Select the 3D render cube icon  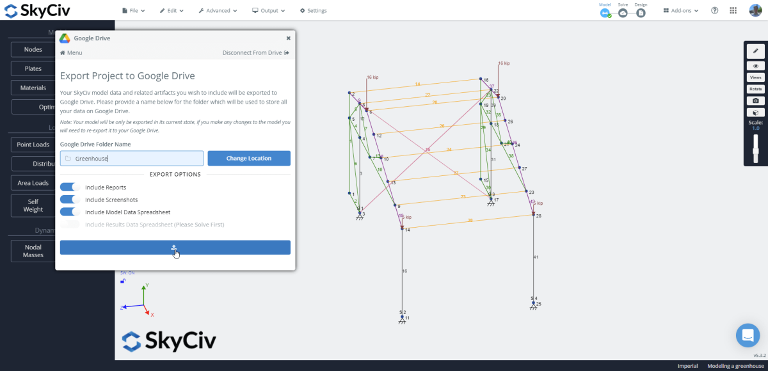tap(755, 111)
